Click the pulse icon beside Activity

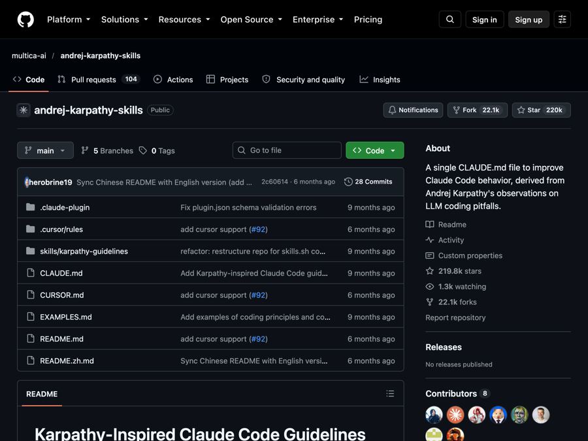tap(430, 240)
